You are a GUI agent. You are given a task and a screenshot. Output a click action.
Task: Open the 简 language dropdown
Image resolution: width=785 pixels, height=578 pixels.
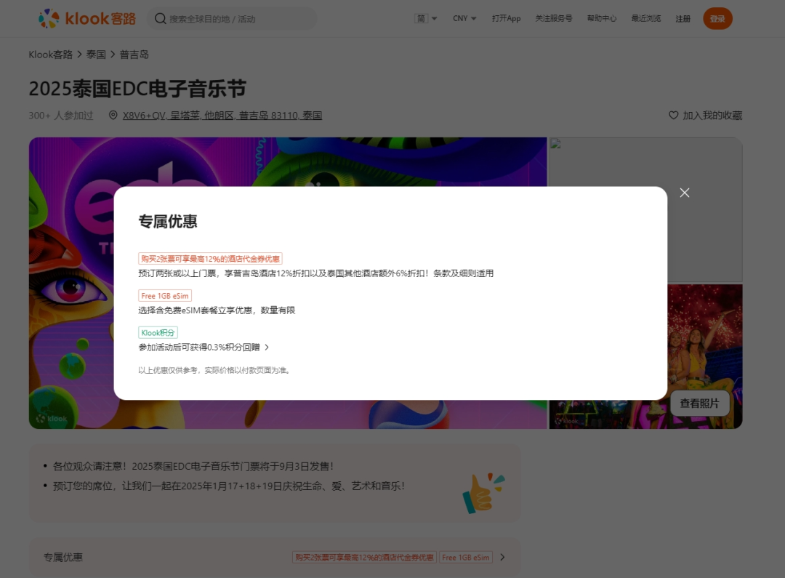(x=426, y=18)
